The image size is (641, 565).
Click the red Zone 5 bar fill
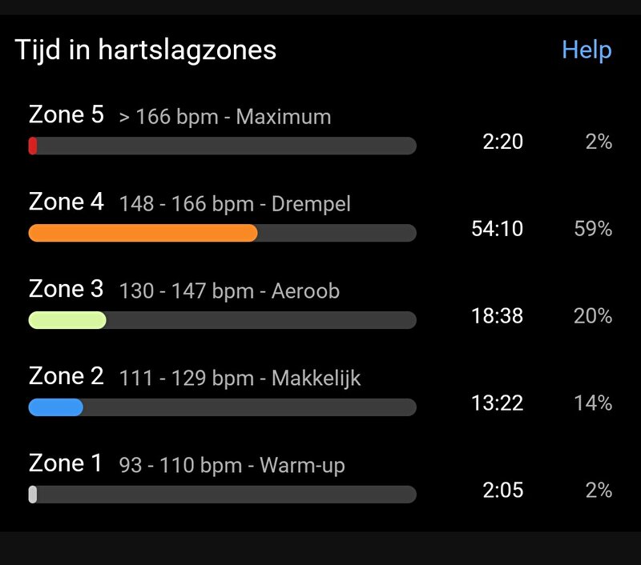pyautogui.click(x=33, y=146)
